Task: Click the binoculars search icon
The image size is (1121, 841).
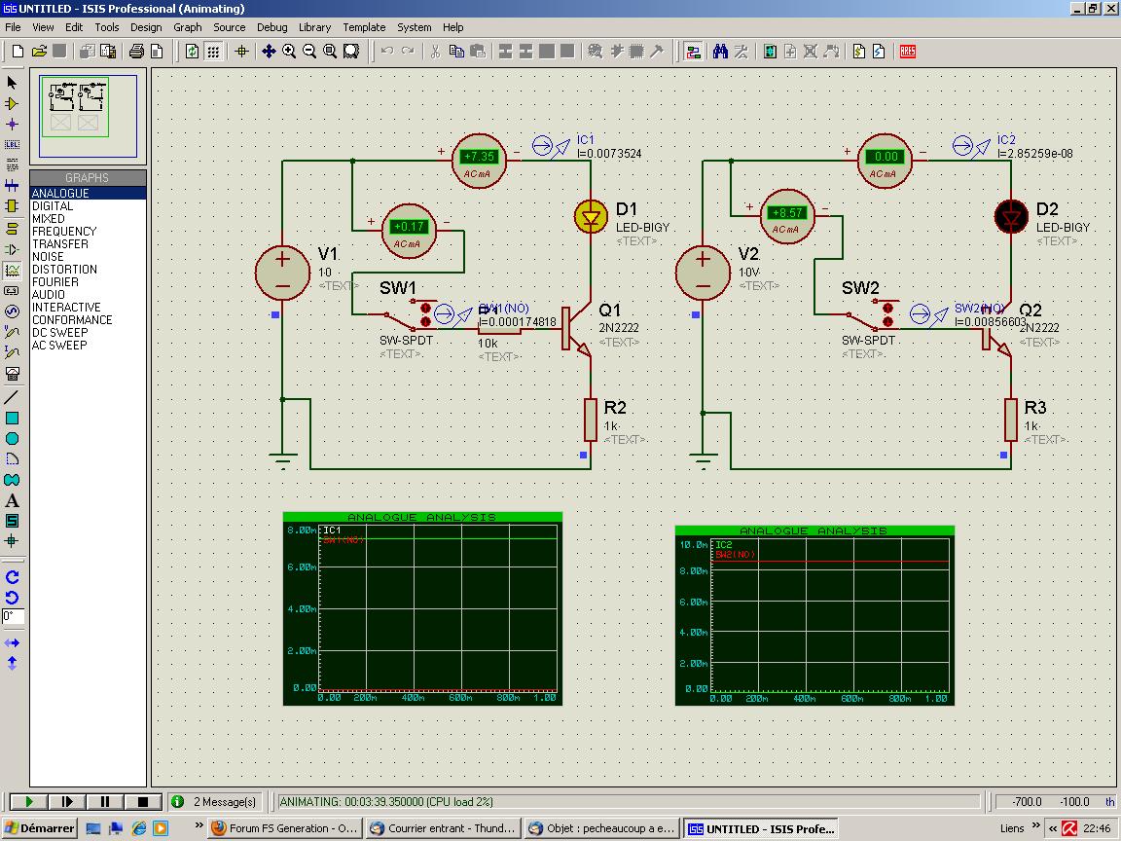Action: pyautogui.click(x=720, y=52)
